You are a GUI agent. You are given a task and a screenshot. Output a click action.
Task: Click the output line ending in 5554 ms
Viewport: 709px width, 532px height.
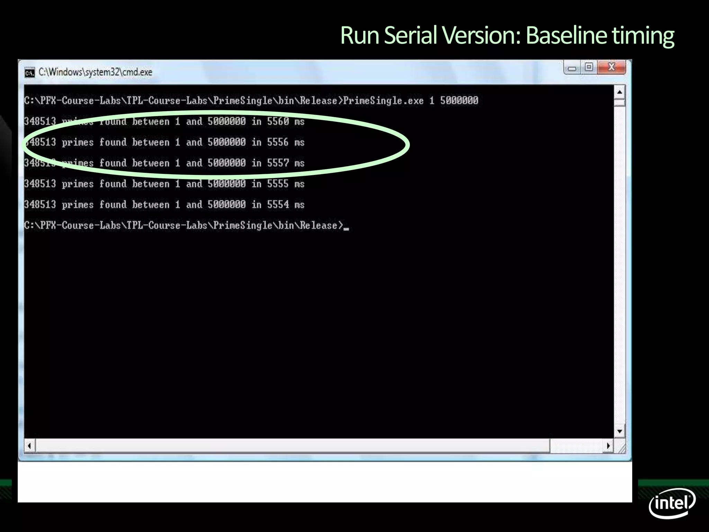164,205
